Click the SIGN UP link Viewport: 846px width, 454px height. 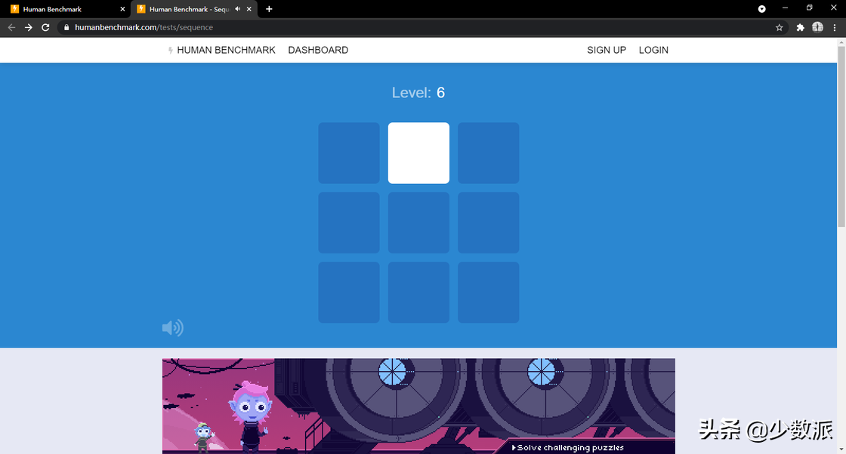(x=607, y=50)
